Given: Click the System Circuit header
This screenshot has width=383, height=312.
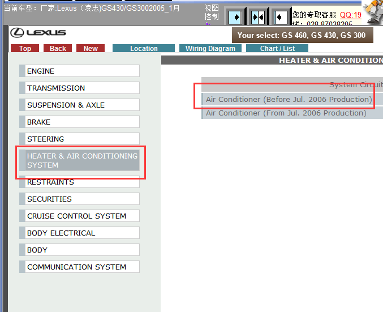Looking at the screenshot, I should click(x=292, y=84).
